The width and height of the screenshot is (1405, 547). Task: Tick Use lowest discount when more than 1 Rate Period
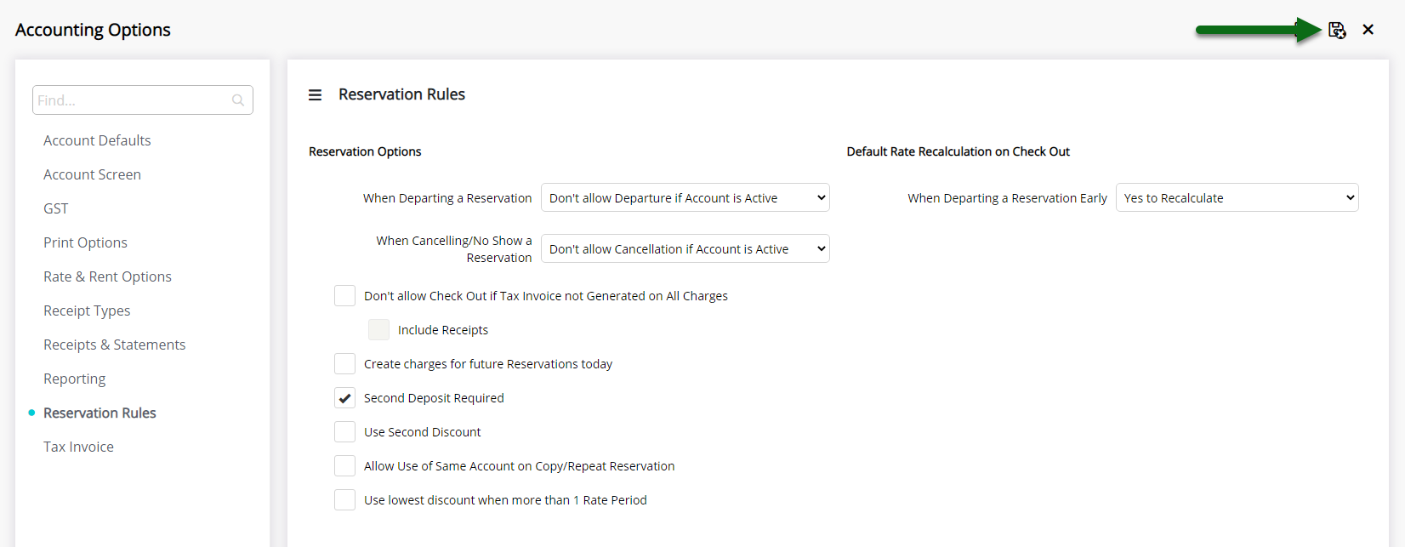(x=344, y=499)
